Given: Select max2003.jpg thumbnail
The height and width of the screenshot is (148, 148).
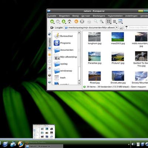Looking at the screenshot, I should (118, 37).
